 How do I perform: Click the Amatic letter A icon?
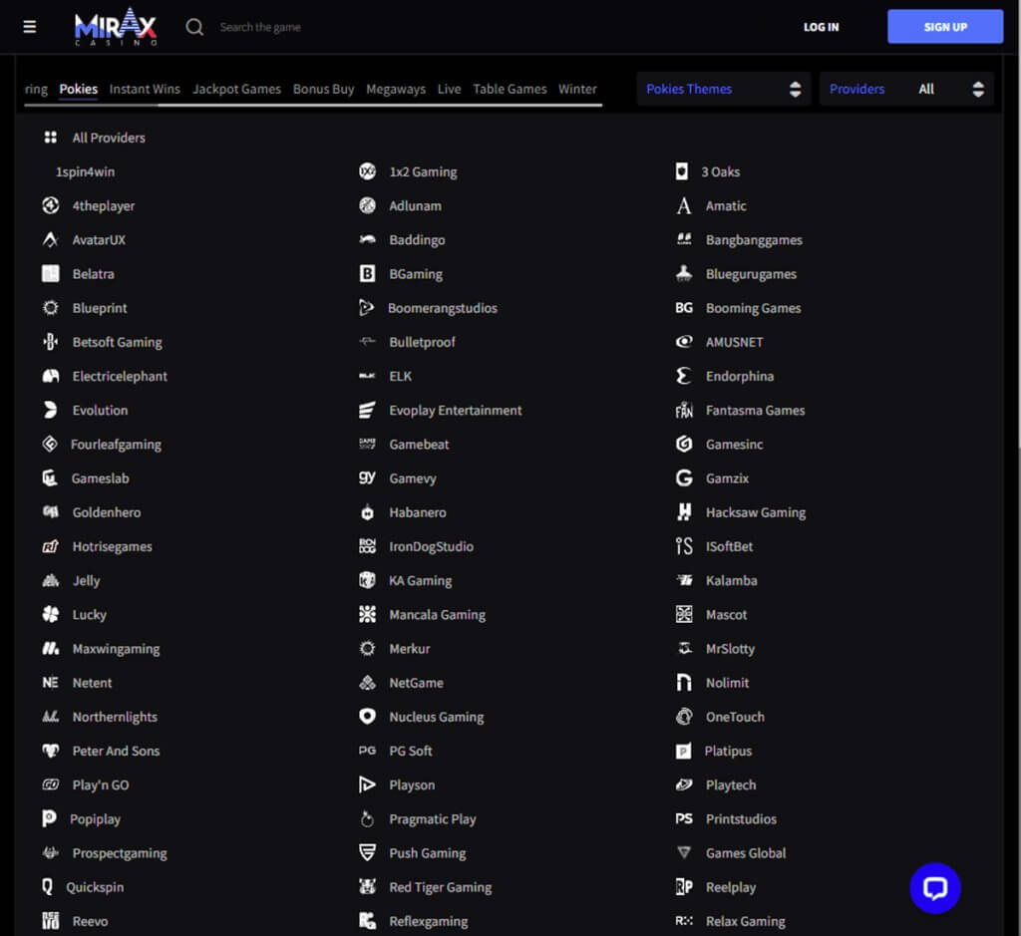(684, 205)
